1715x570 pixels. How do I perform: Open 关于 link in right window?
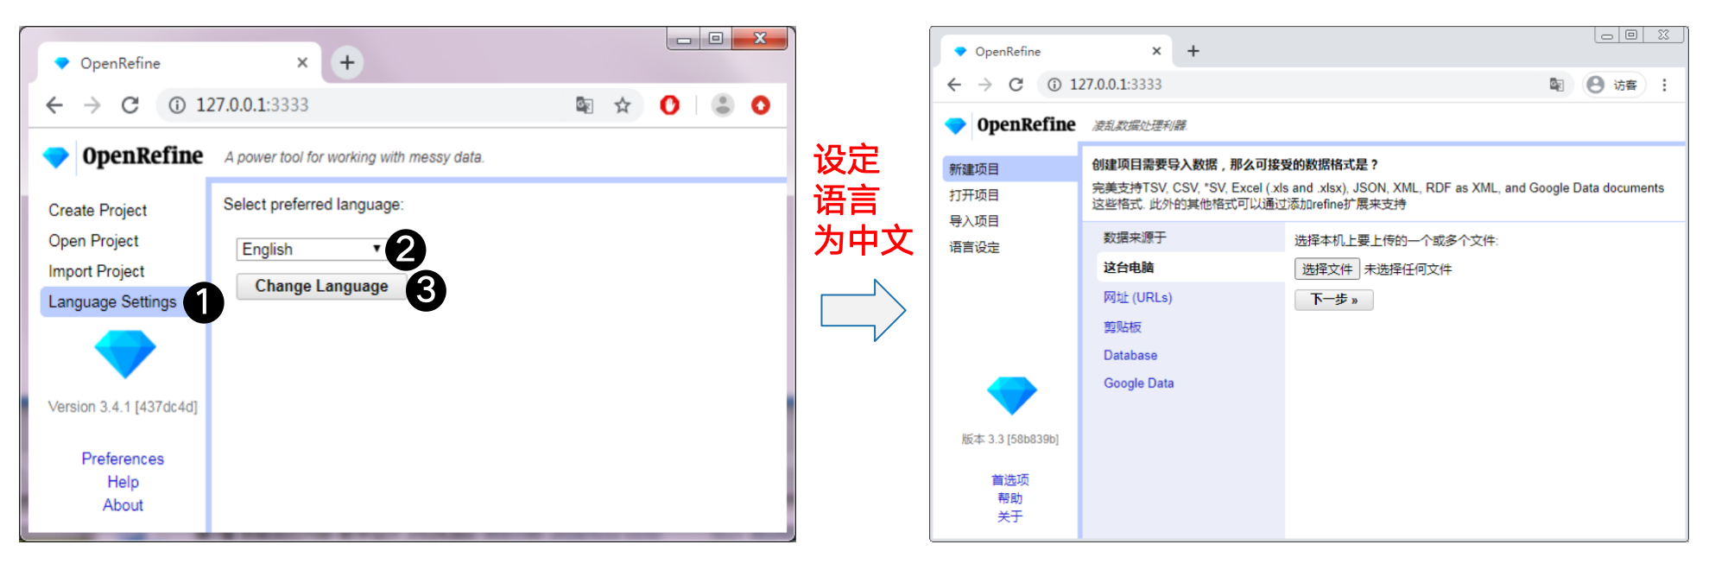(x=1009, y=516)
